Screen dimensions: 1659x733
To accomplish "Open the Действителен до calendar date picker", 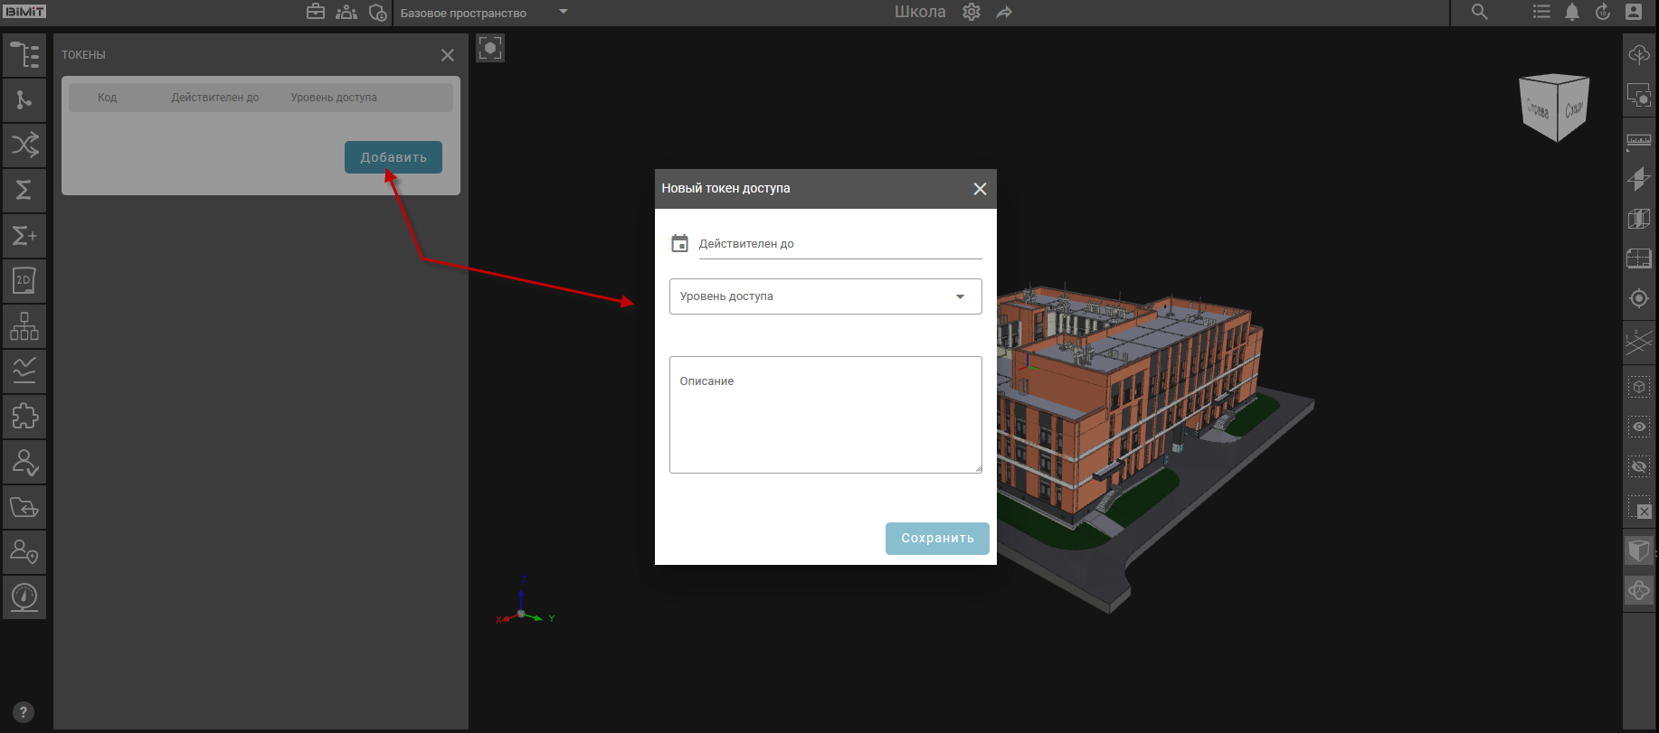I will 680,243.
